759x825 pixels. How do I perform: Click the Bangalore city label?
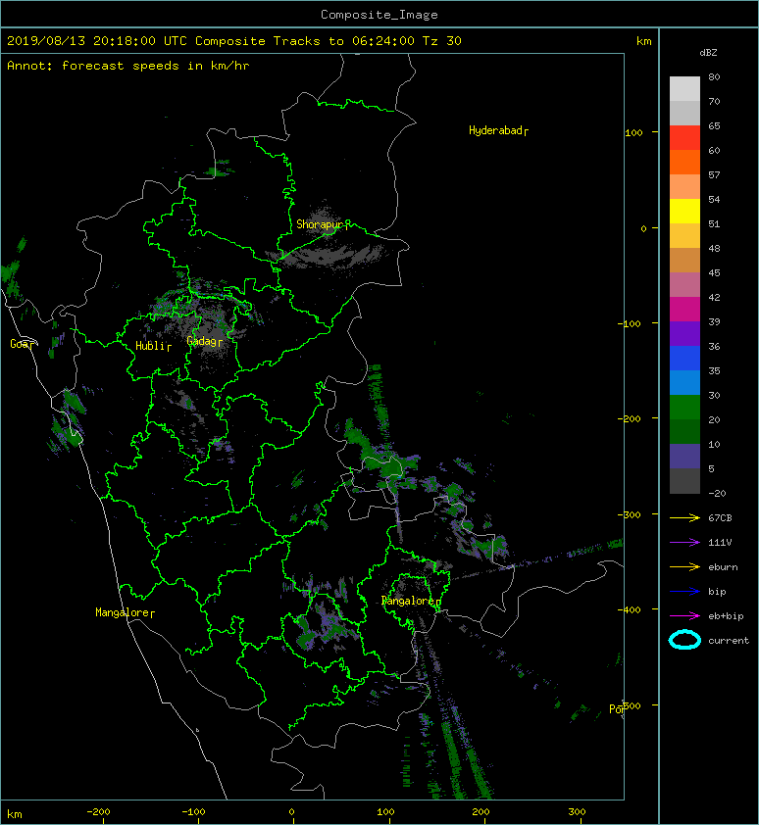[x=408, y=601]
